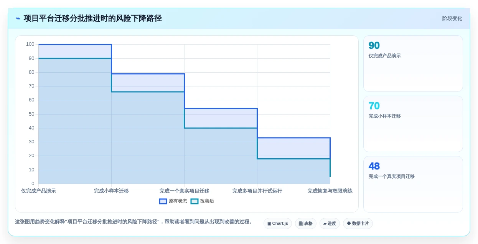Open the card showing value 90
Screen dimensions: 478x244
[x=413, y=63]
